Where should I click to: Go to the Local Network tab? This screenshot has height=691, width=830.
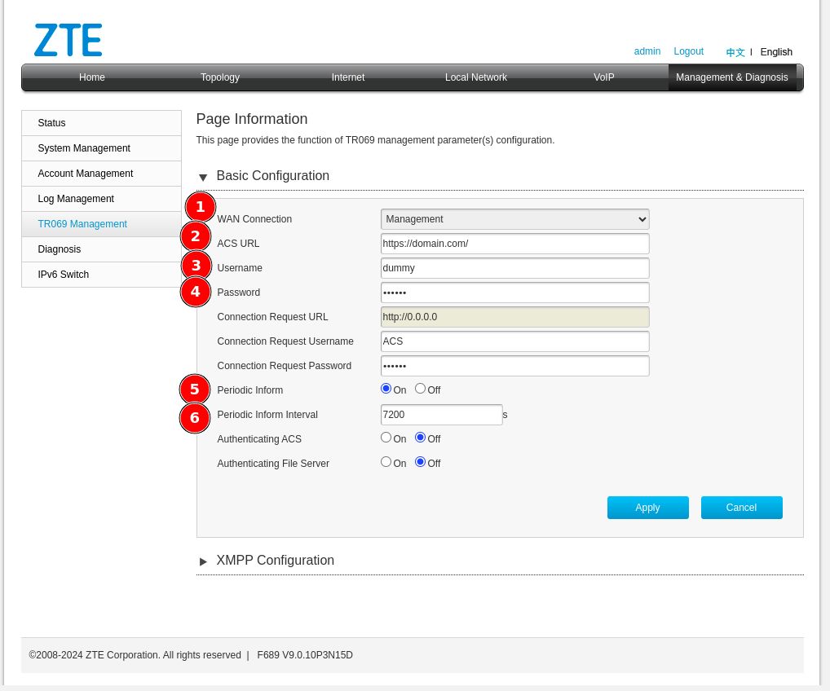click(475, 77)
